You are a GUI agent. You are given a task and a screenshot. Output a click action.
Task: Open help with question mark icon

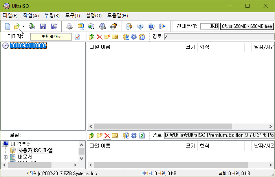pyautogui.click(x=151, y=26)
